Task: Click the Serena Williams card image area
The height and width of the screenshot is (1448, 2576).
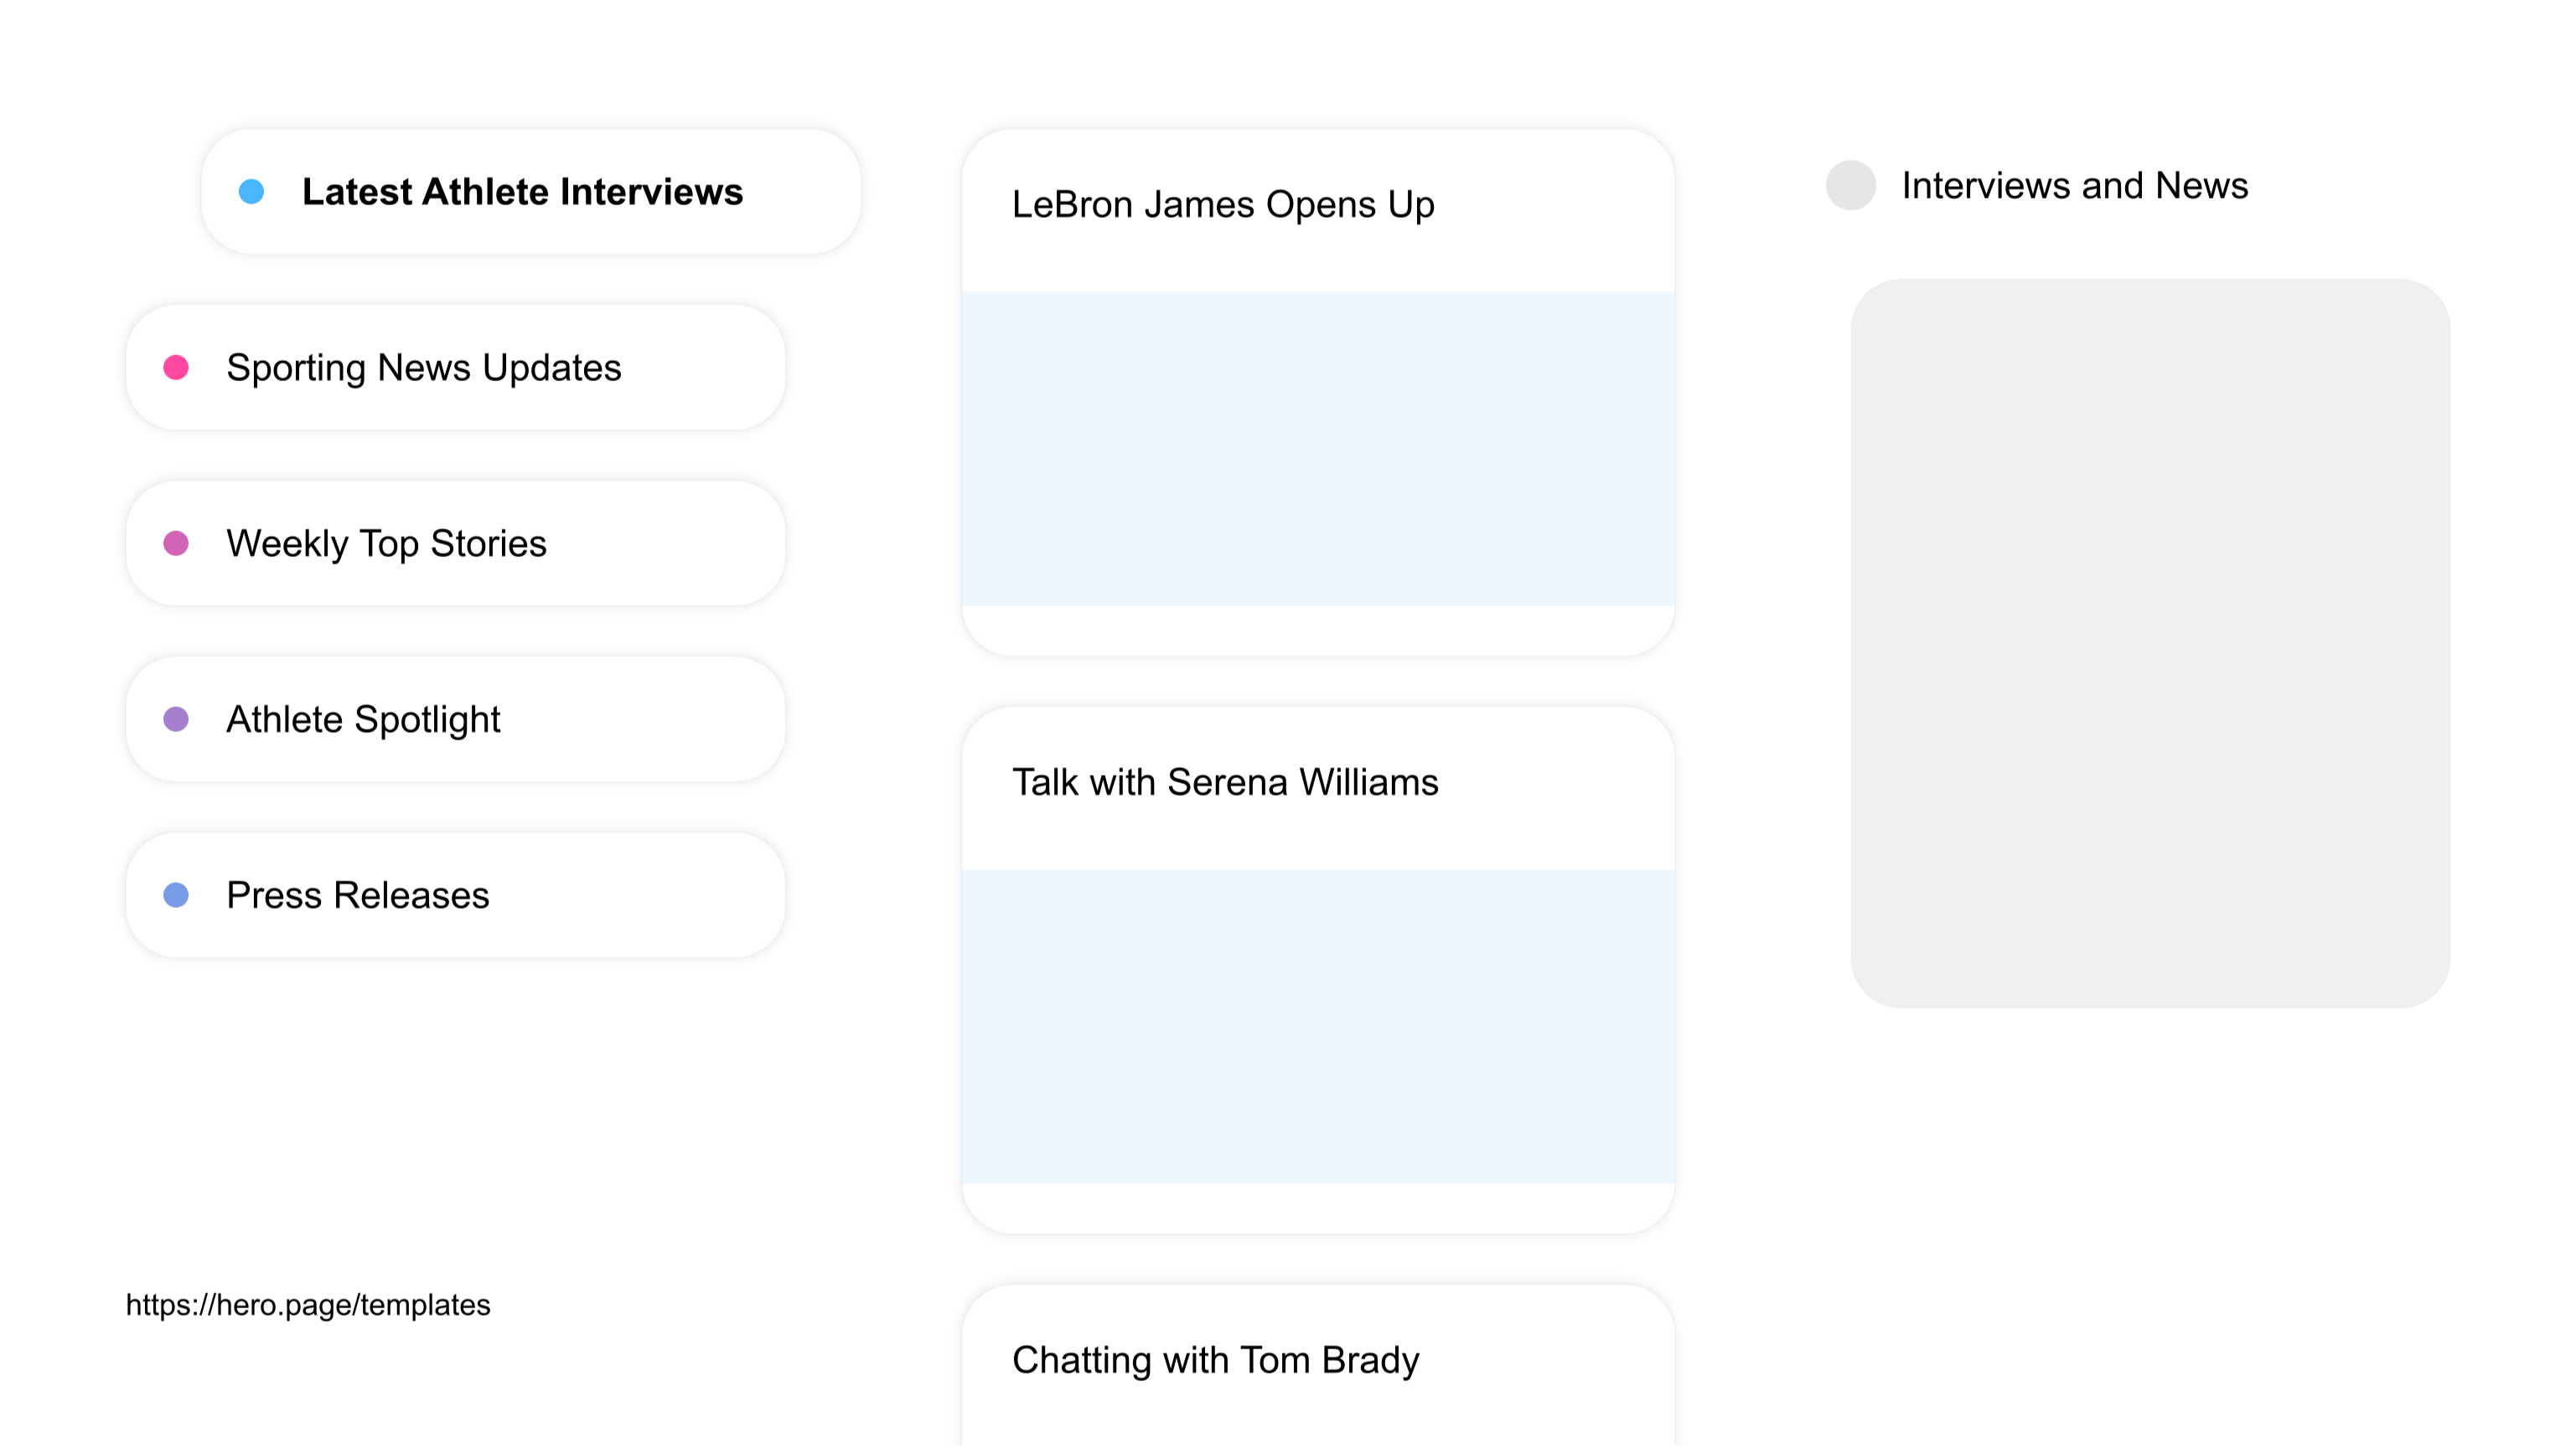Action: (x=1318, y=1026)
